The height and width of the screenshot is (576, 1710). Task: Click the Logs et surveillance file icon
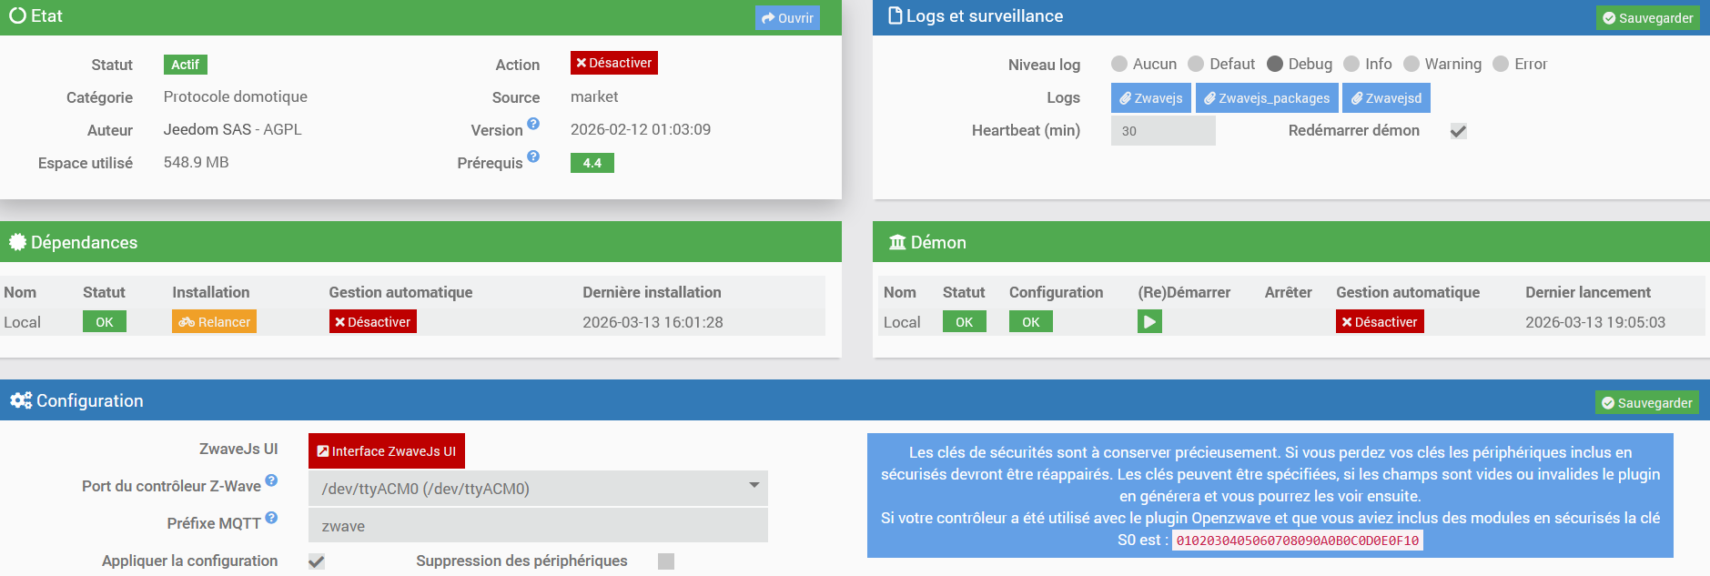(895, 15)
